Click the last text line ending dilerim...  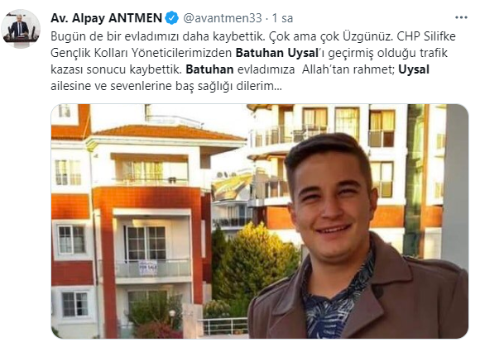(166, 86)
